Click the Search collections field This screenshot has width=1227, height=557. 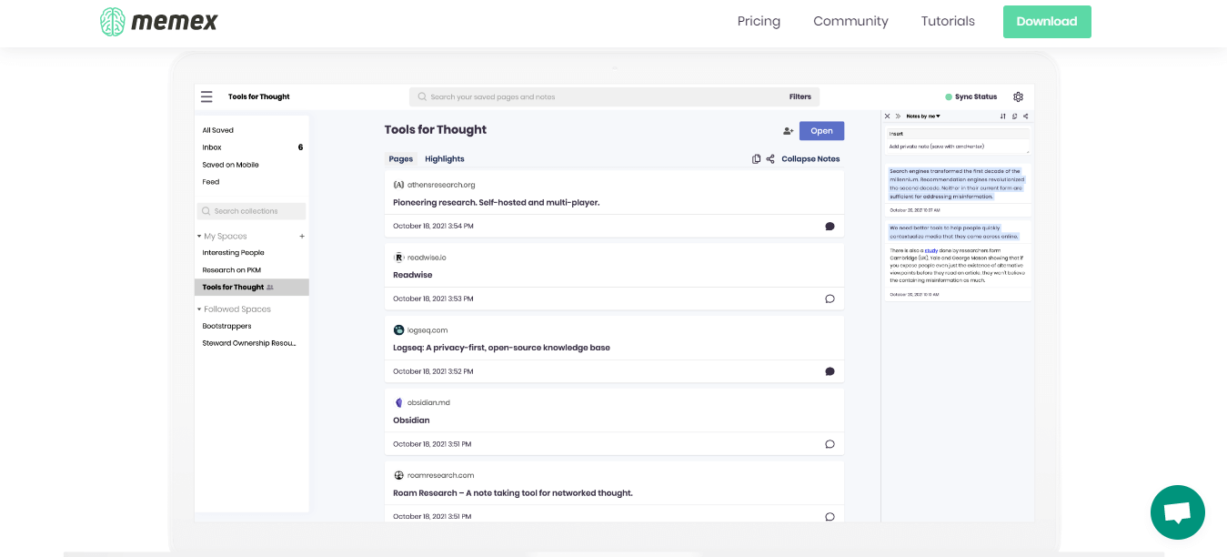tap(251, 211)
